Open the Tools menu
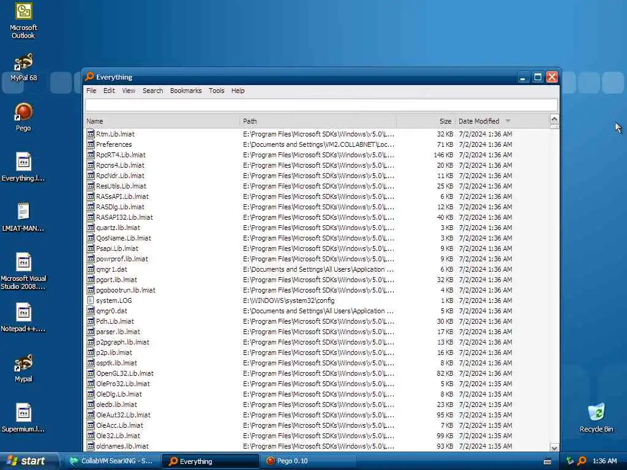 tap(216, 91)
